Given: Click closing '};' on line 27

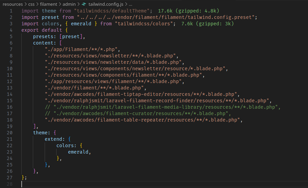Looking at the screenshot, I should pyautogui.click(x=24, y=178).
